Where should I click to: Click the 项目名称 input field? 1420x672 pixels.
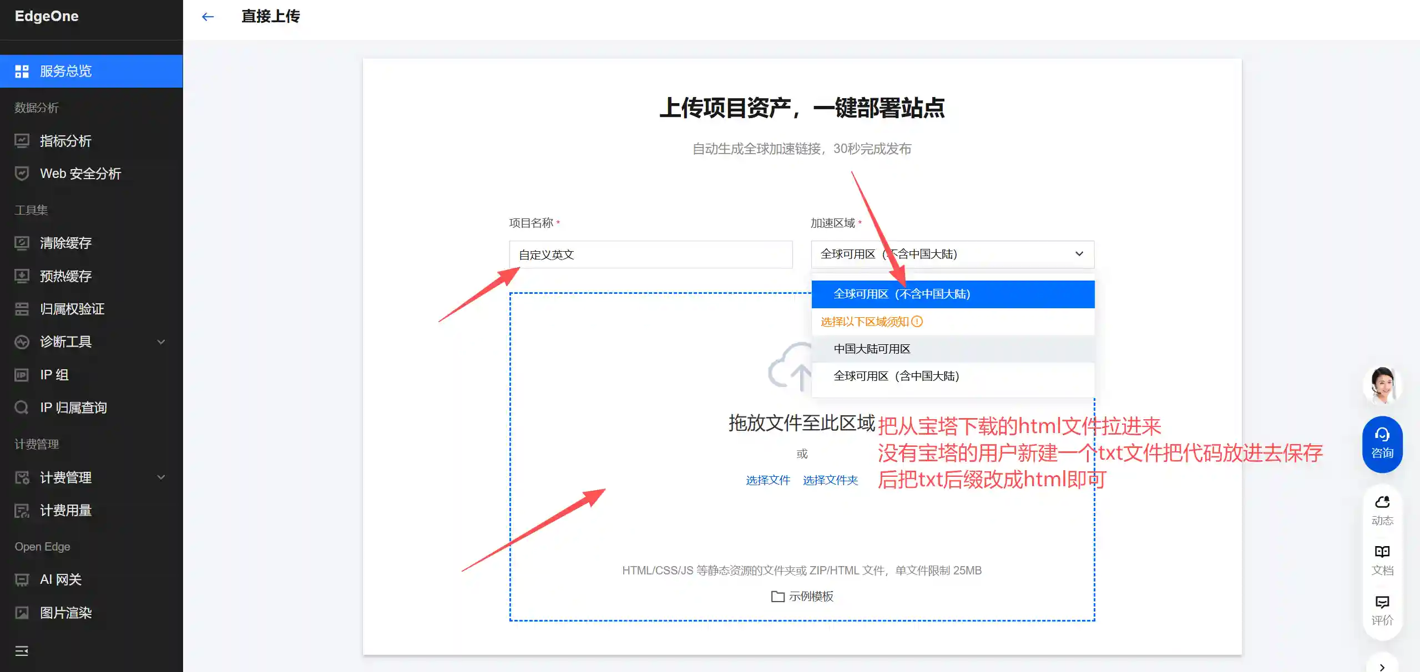click(651, 254)
